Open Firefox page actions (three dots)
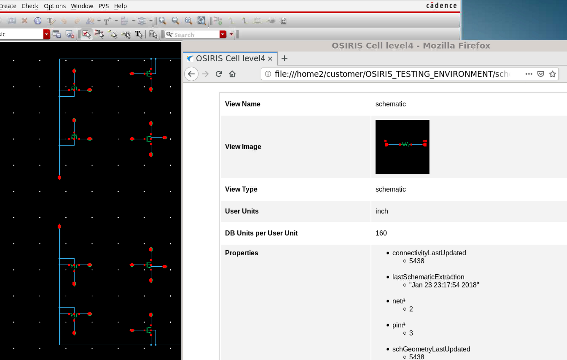The width and height of the screenshot is (567, 360). point(529,74)
